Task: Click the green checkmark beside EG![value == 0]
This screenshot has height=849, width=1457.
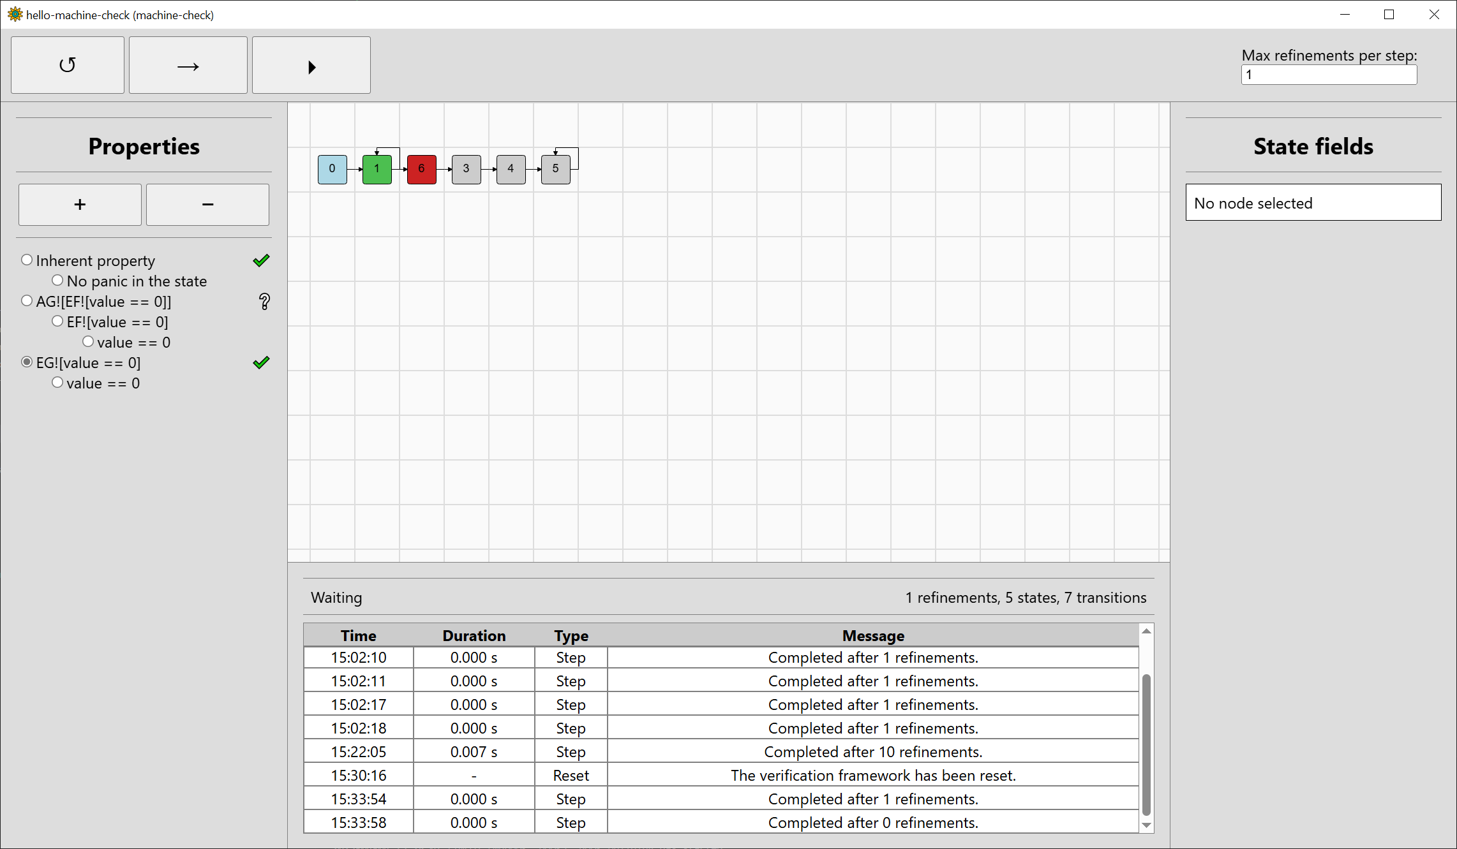Action: 261,362
